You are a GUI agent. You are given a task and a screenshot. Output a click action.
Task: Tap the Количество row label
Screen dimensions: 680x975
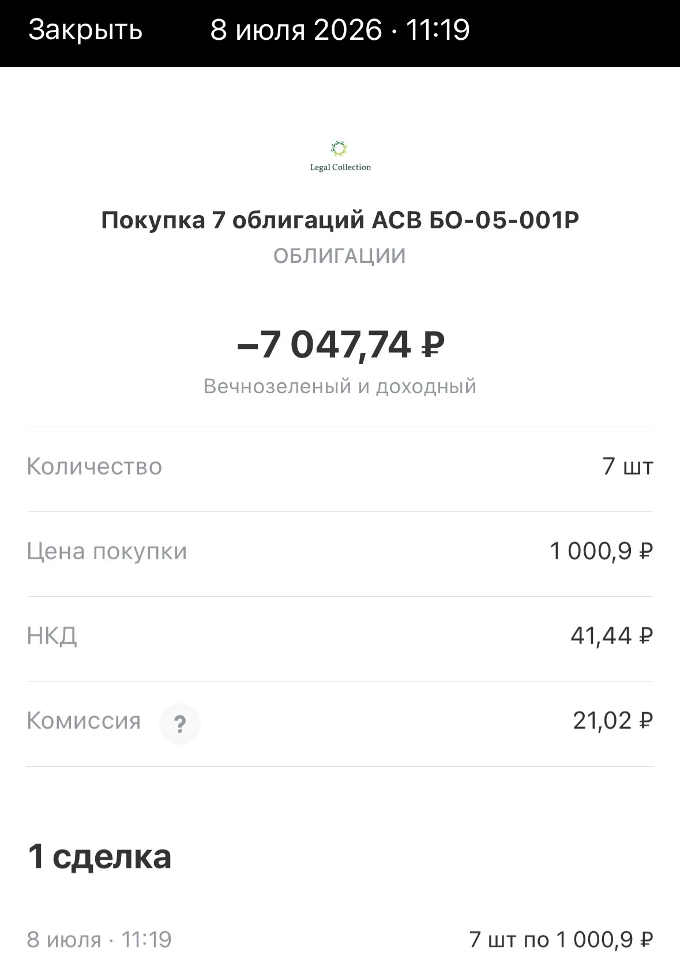95,466
